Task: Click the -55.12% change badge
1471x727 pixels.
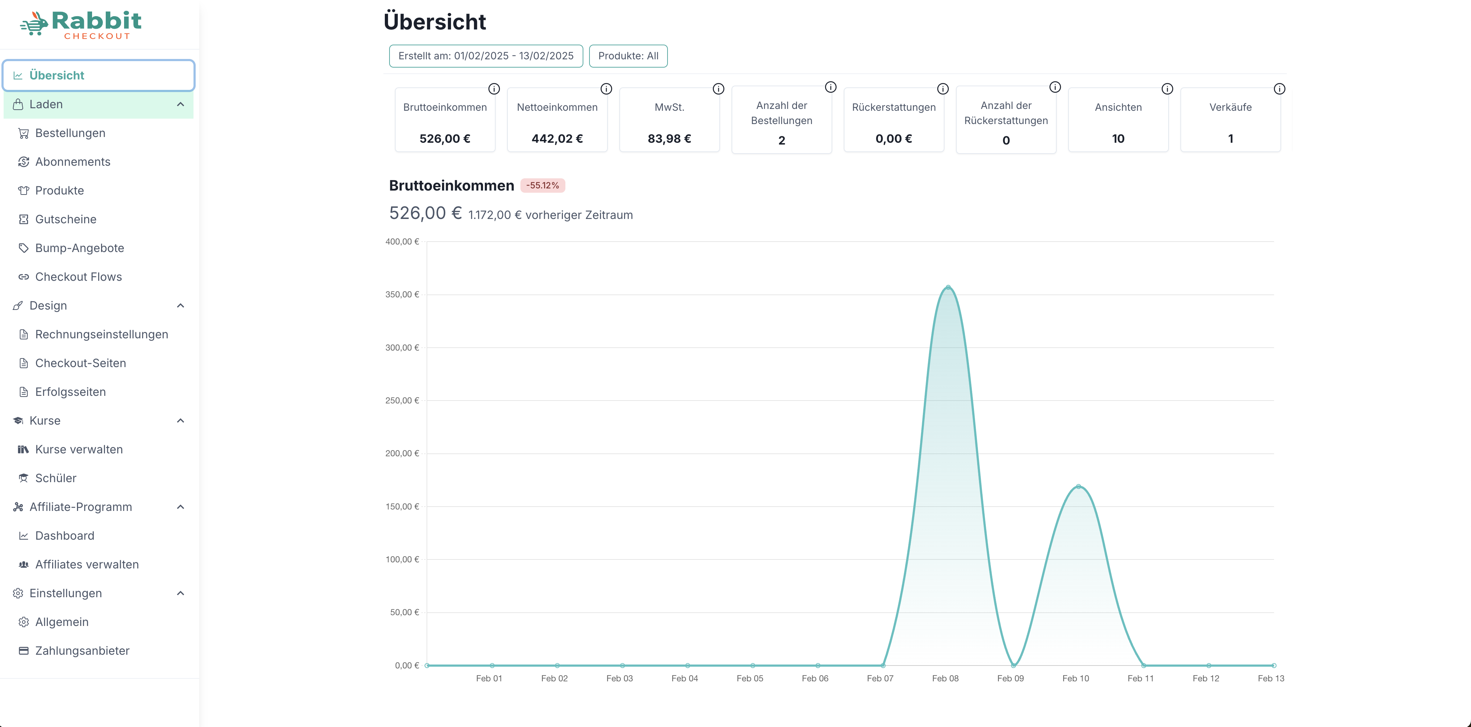Action: click(542, 186)
